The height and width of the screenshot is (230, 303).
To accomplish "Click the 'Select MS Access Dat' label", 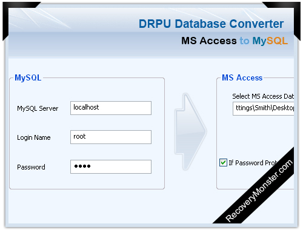I will pos(263,96).
